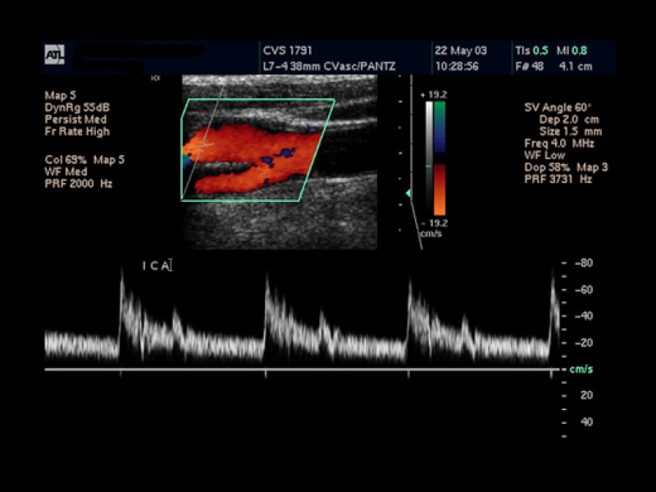Click the L7-4 38mm CVasc/PANTZ transducer label
This screenshot has width=656, height=492.
coord(322,65)
